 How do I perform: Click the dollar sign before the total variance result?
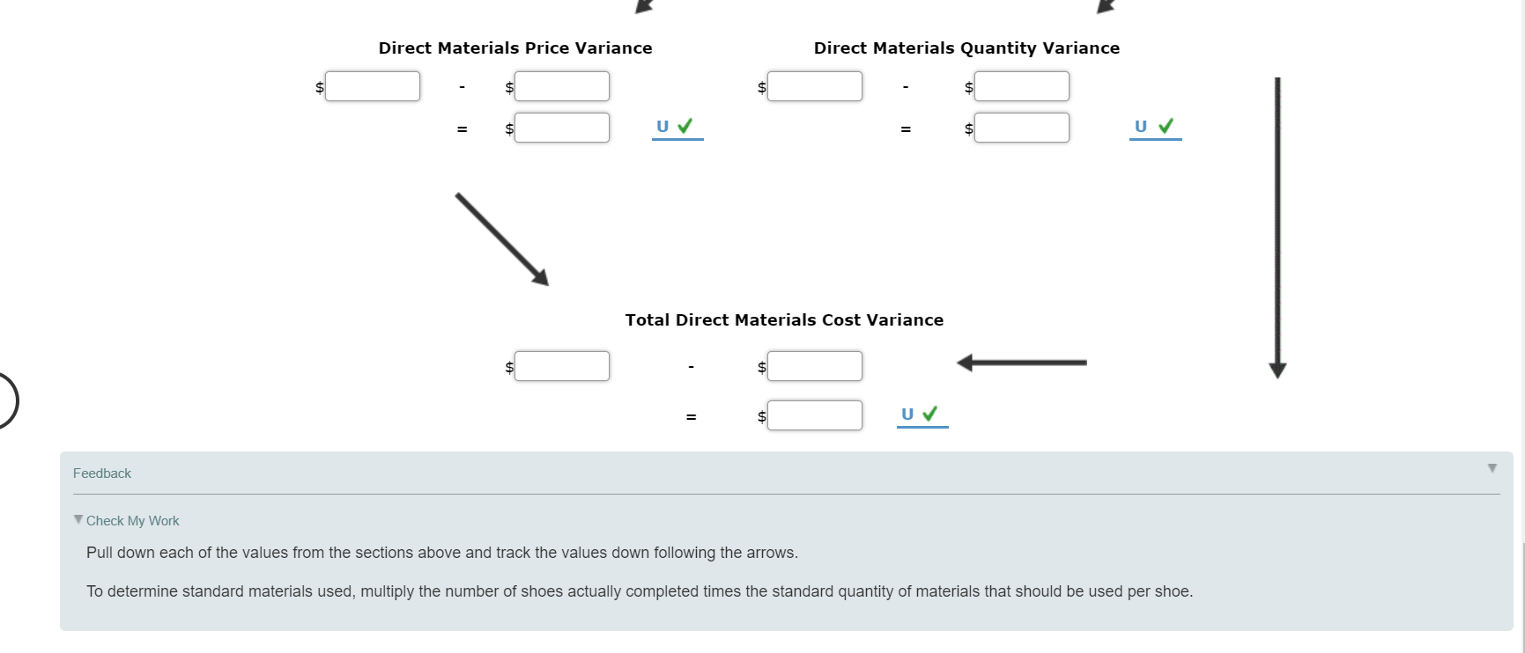click(x=760, y=415)
